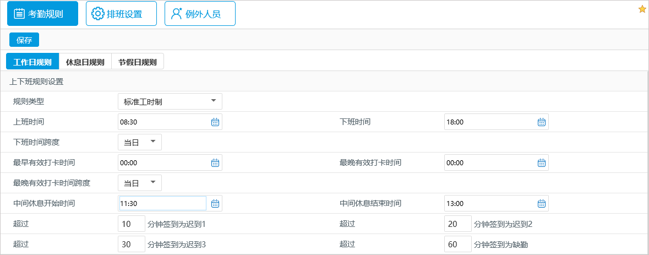Click the 缺勤 minutes input field
This screenshot has width=649, height=255.
(x=457, y=245)
